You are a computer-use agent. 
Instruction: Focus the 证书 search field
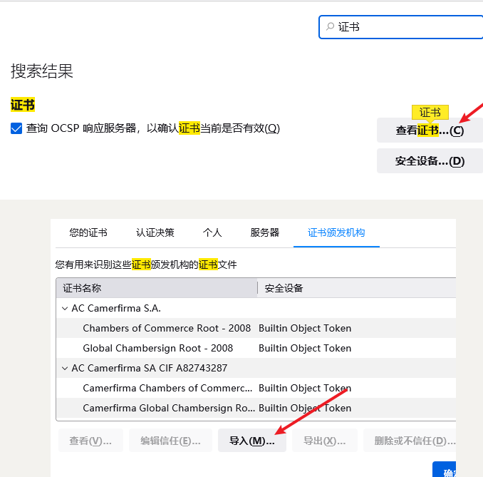coord(401,27)
